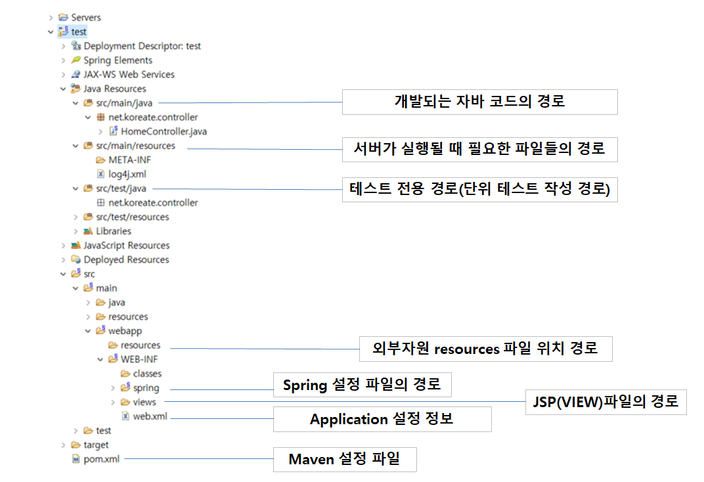The width and height of the screenshot is (704, 482).
Task: Select JavaScript Resources entry
Action: pyautogui.click(x=127, y=246)
